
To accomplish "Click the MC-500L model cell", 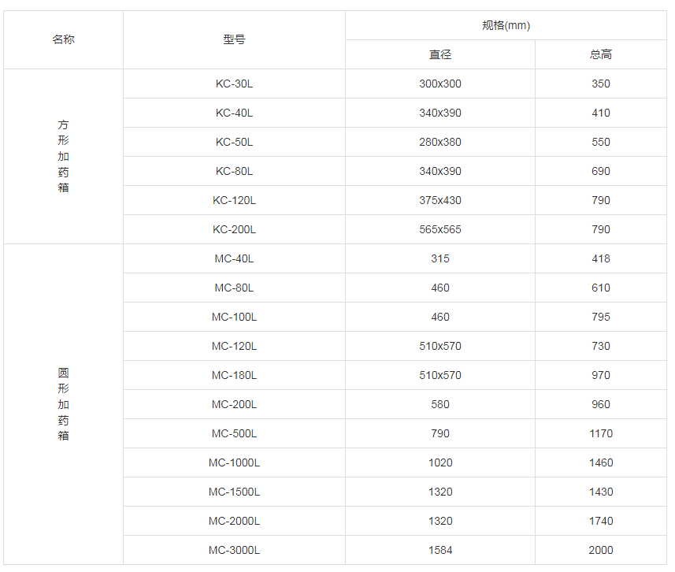I will tap(234, 433).
